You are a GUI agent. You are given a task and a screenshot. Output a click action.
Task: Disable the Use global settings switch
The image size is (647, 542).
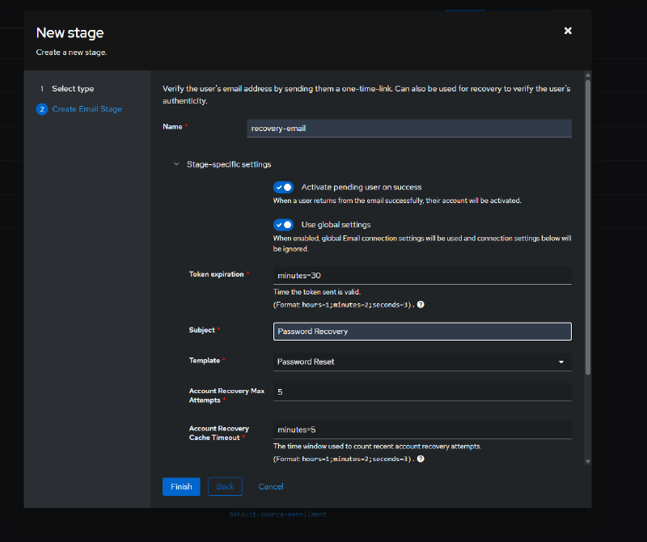284,225
